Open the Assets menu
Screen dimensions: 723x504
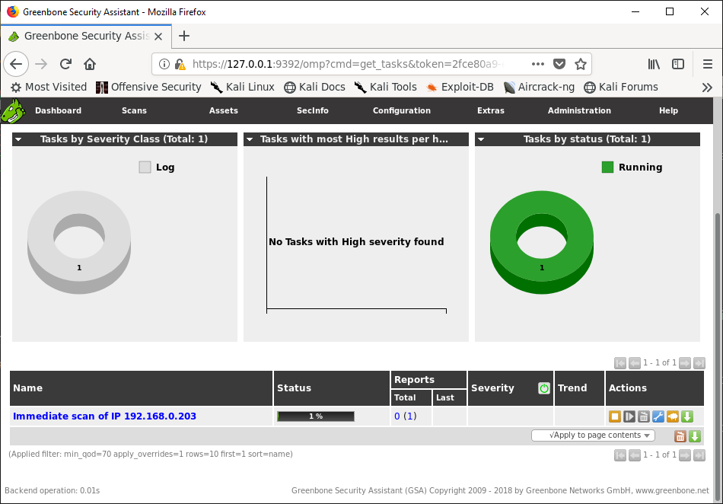coord(224,110)
